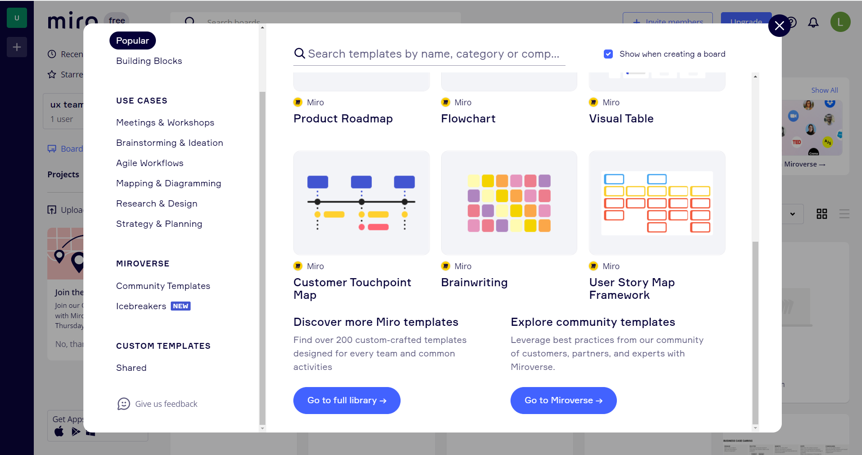Click the star icon beside Starred
Screen dimensions: 862x455
click(52, 74)
